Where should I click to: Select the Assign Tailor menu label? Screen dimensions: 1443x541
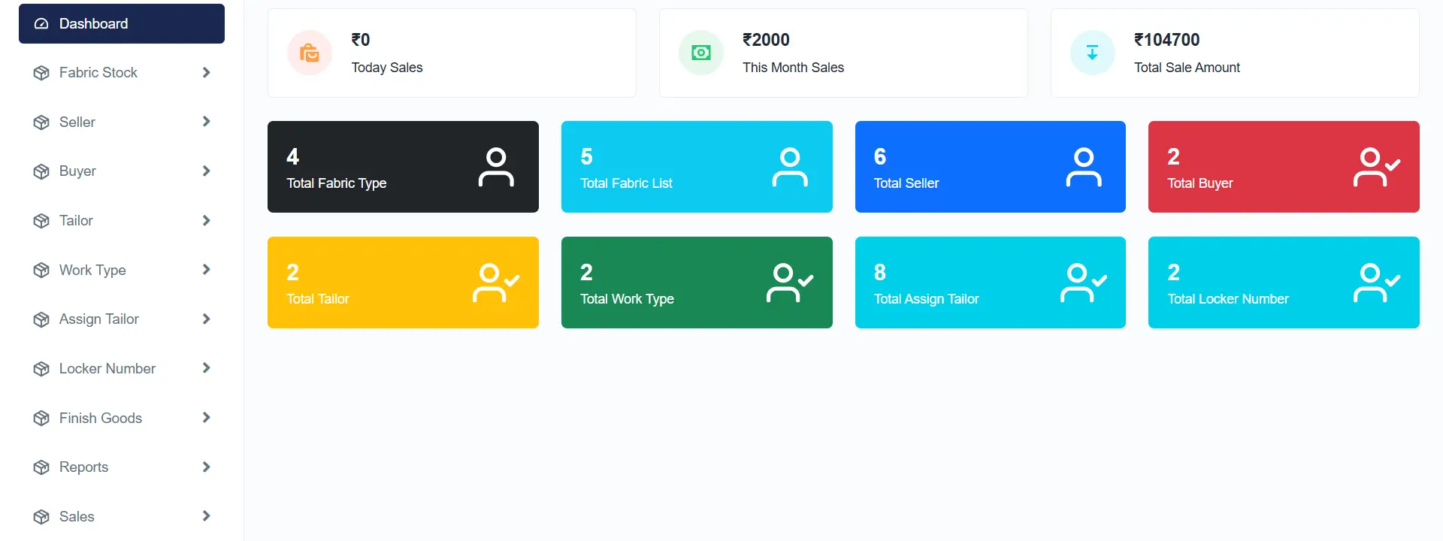[x=99, y=319]
